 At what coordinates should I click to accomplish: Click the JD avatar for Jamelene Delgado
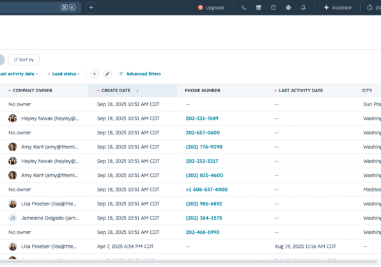[x=13, y=218]
